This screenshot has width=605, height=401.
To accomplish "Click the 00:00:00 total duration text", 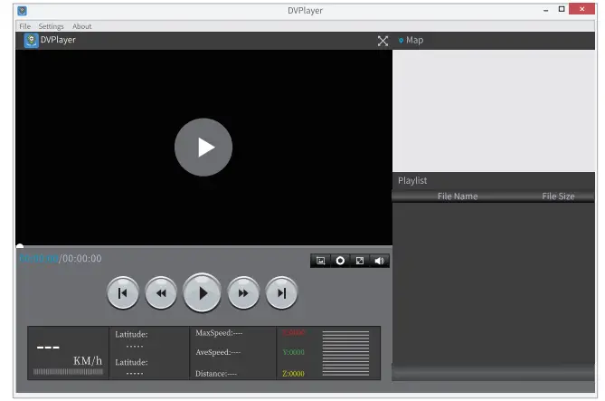I will click(x=81, y=259).
